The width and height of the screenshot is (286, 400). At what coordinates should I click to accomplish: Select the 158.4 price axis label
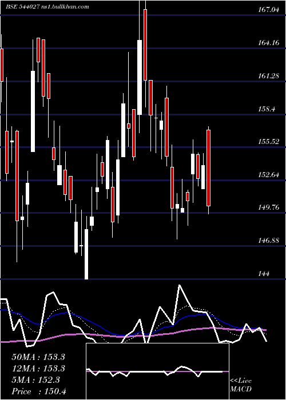click(267, 109)
